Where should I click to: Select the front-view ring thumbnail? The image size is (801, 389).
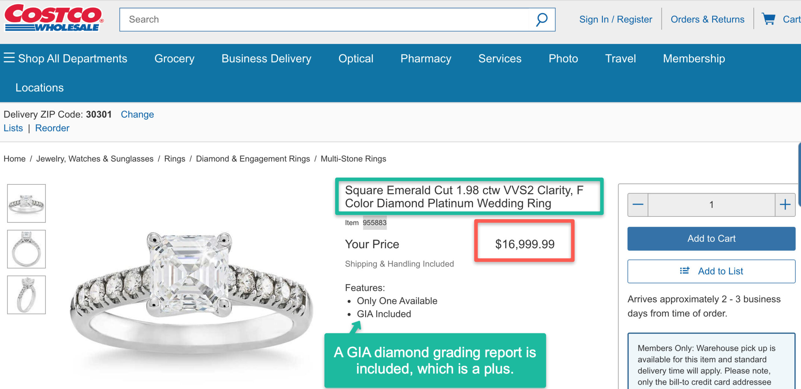point(27,203)
